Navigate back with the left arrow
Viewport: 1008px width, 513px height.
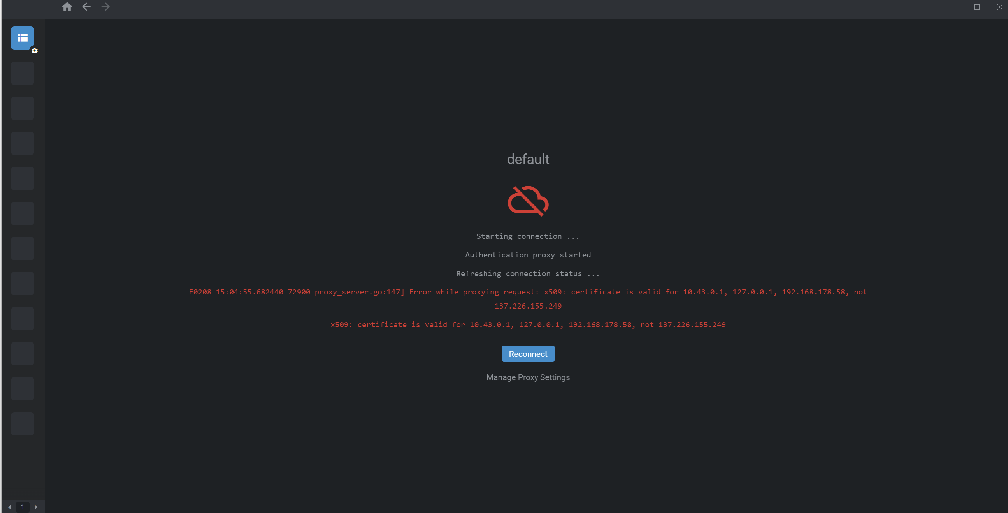click(x=86, y=7)
